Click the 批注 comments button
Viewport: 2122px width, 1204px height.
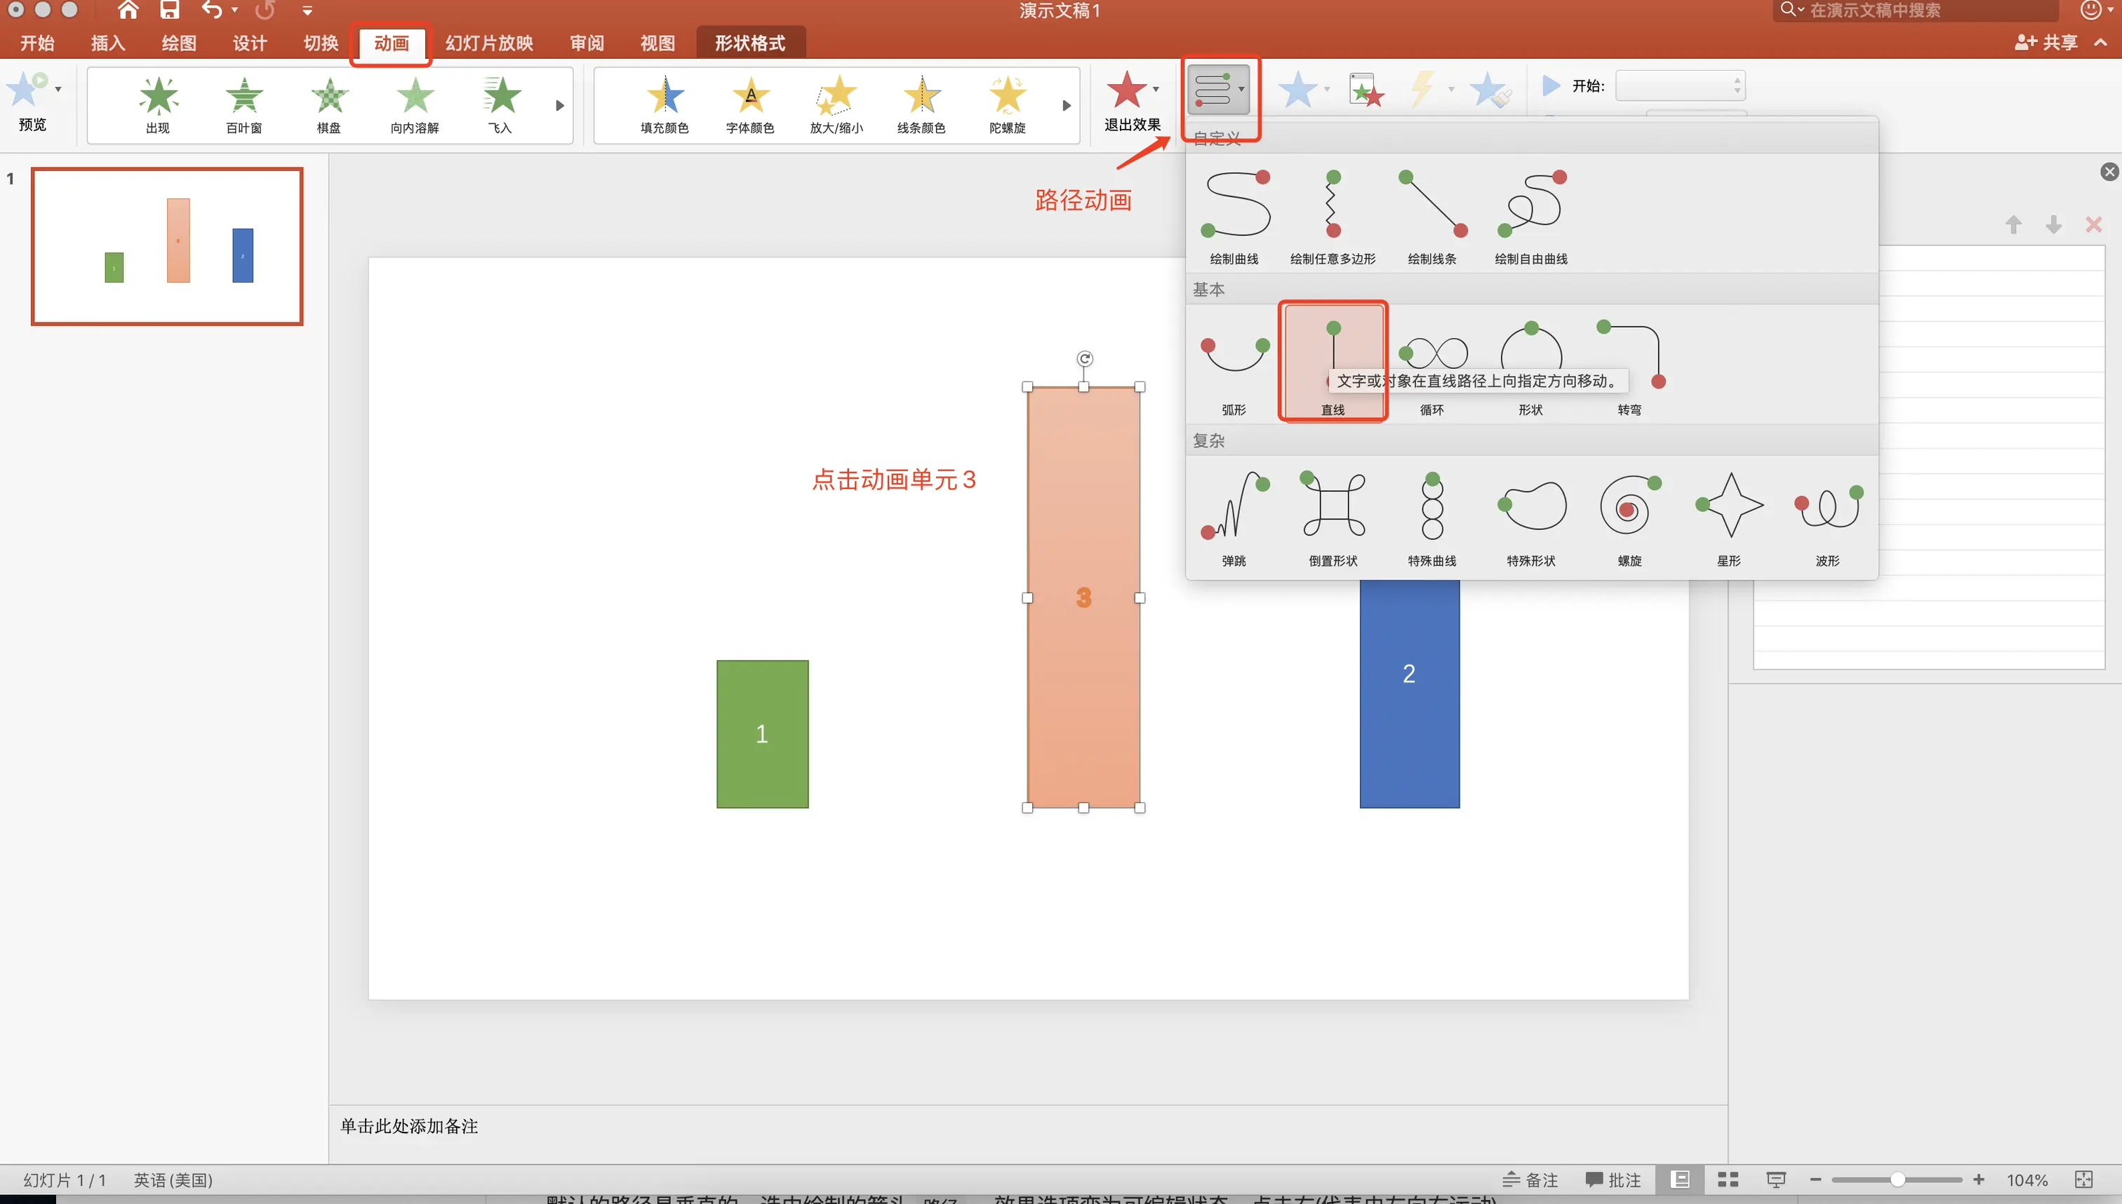click(1613, 1179)
